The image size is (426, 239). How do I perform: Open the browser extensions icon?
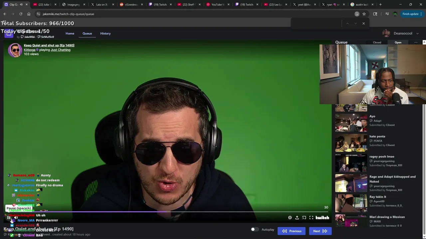point(375,14)
